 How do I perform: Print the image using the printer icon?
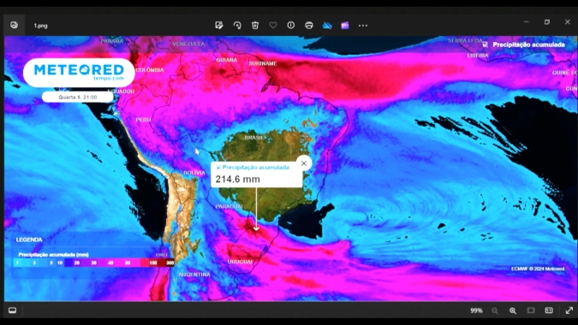(309, 25)
